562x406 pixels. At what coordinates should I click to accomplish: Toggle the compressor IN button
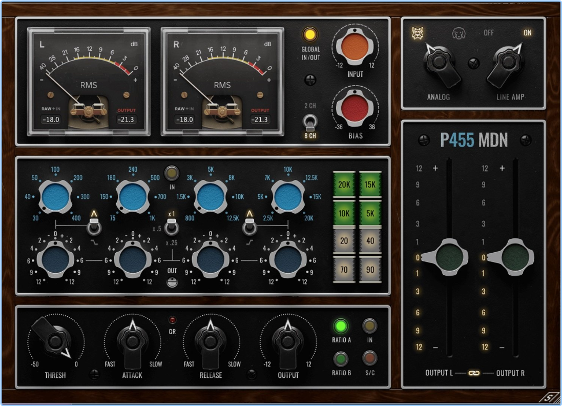(369, 326)
